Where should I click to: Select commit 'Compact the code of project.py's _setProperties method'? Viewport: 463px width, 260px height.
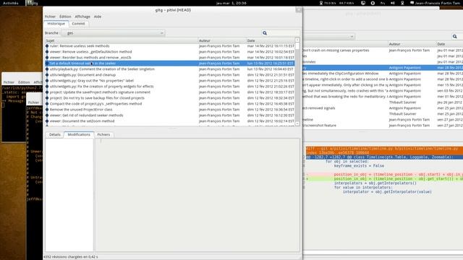170,104
